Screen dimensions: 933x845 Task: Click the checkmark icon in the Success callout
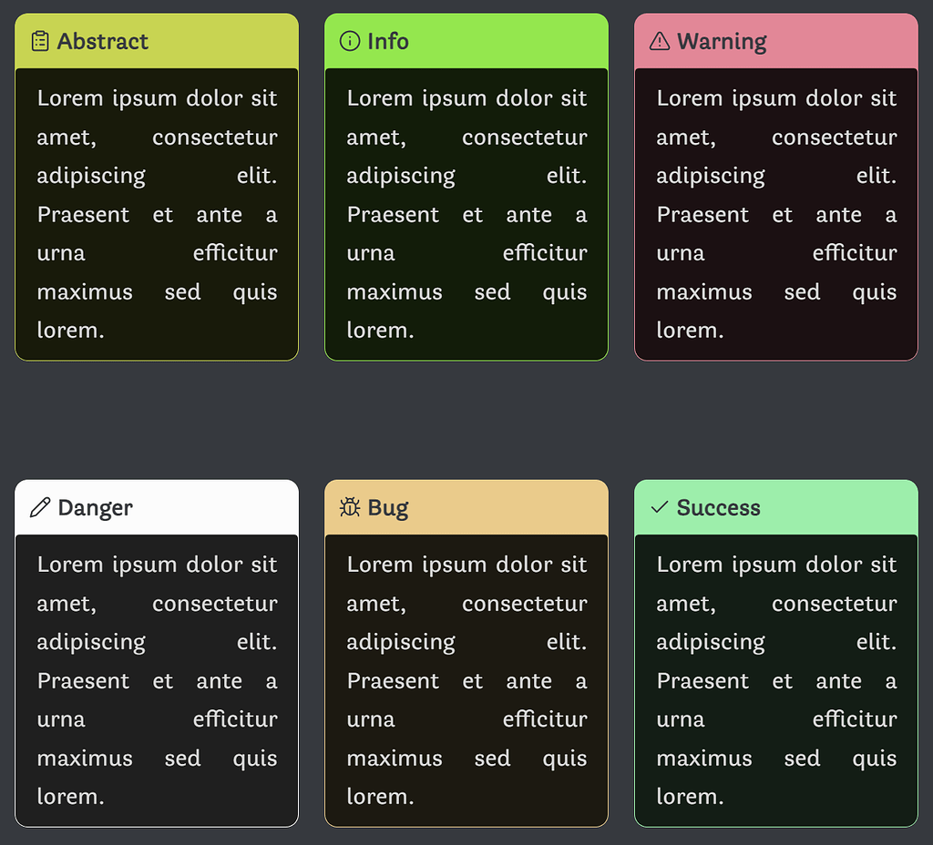pyautogui.click(x=659, y=506)
